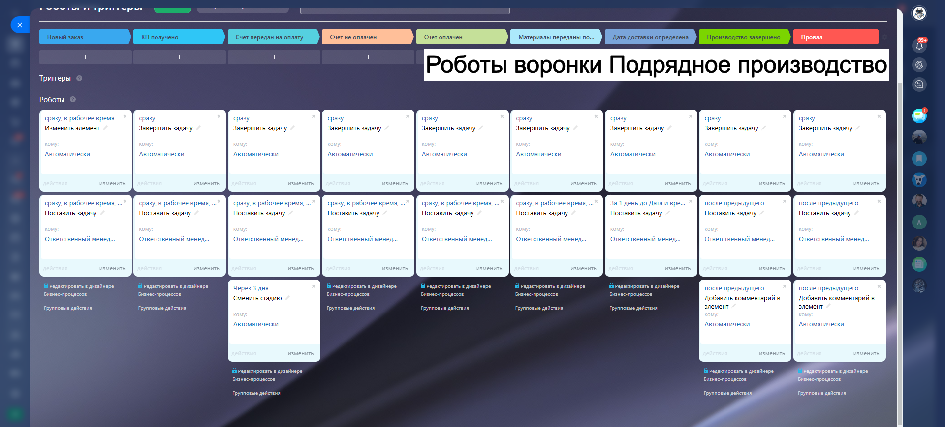Image resolution: width=945 pixels, height=427 pixels.
Task: Open the bookmark icon in right sidebar
Action: coord(919,159)
